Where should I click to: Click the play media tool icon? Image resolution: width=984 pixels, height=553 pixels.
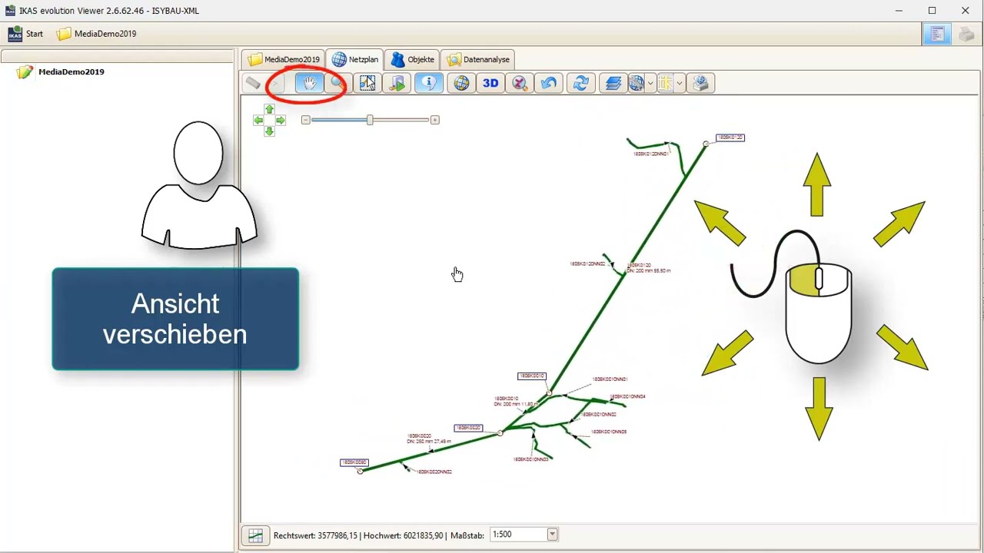tap(397, 83)
